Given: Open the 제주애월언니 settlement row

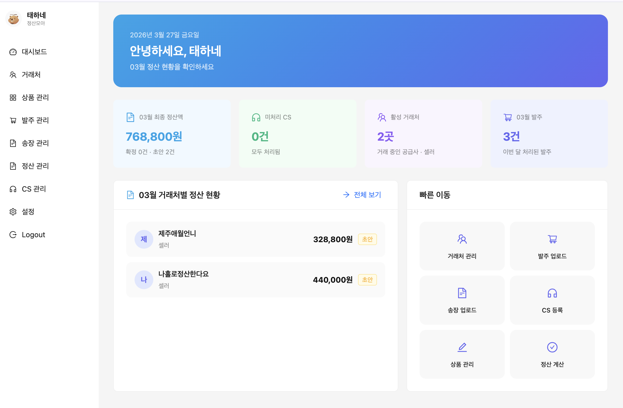Looking at the screenshot, I should pyautogui.click(x=255, y=239).
